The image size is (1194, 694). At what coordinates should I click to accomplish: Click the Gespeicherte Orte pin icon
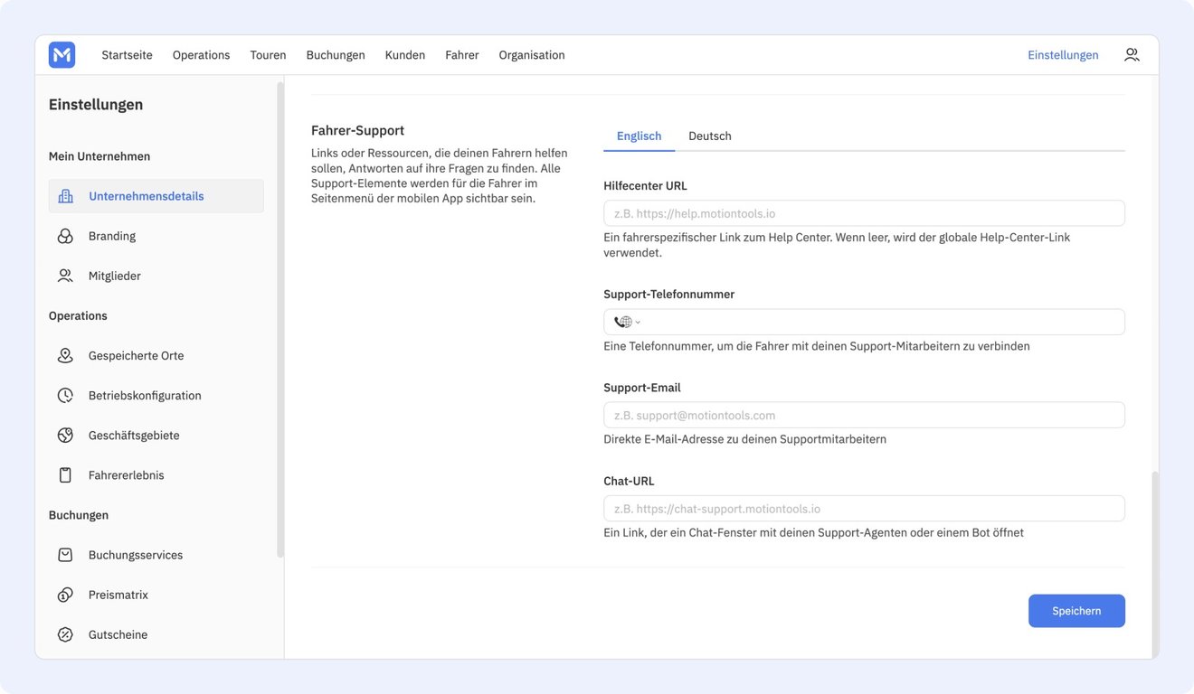coord(65,355)
